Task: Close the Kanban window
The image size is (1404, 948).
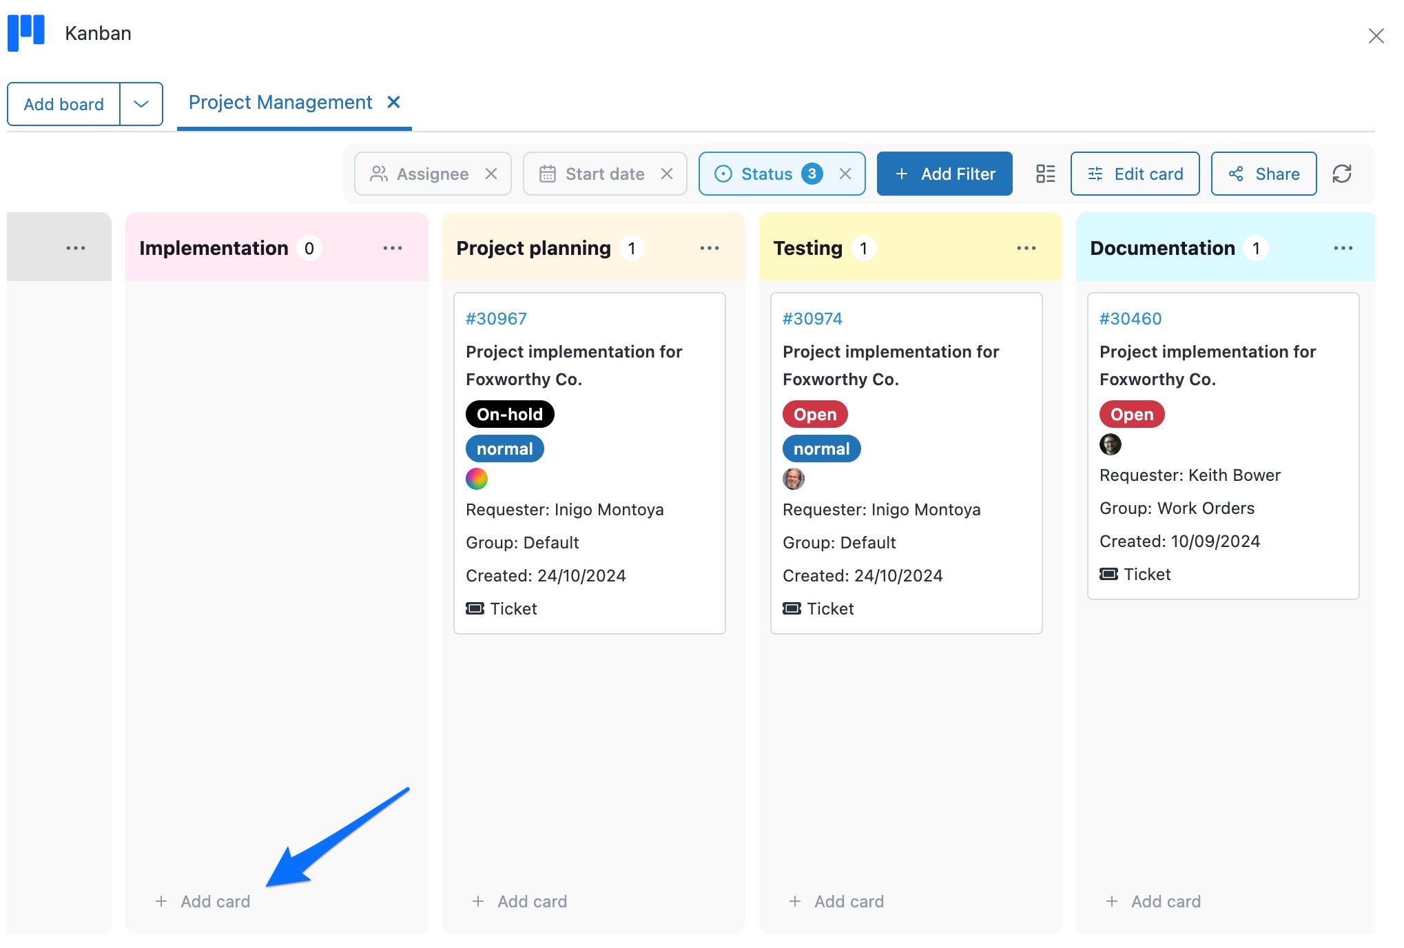Action: pyautogui.click(x=1376, y=36)
